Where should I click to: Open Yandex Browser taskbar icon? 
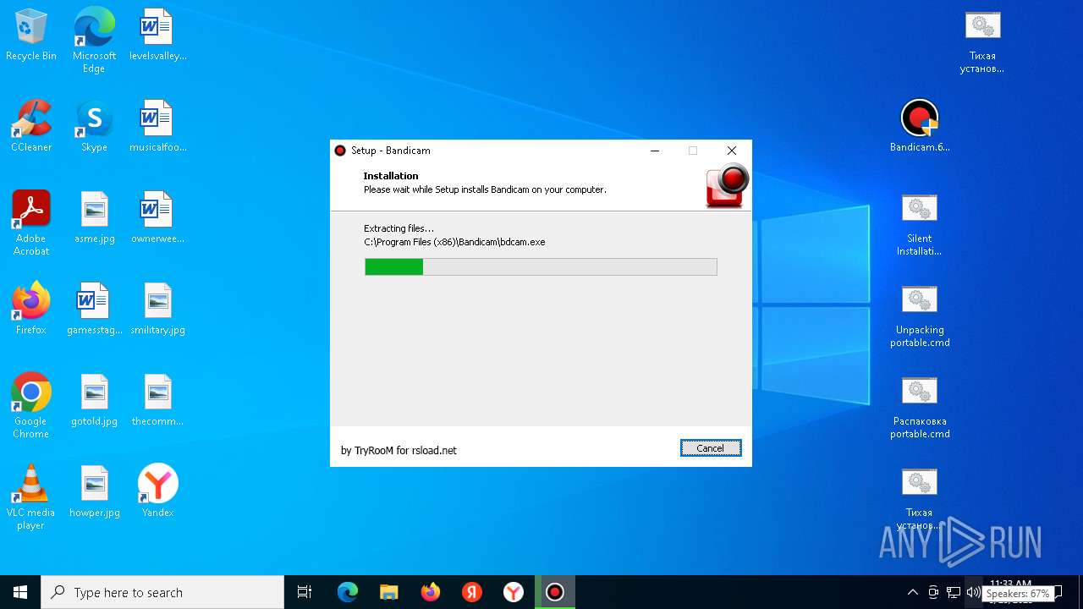(x=514, y=592)
